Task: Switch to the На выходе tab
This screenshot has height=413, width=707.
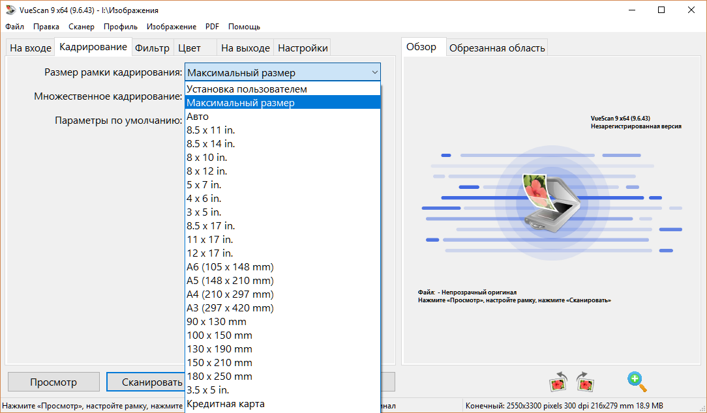Action: coord(245,48)
